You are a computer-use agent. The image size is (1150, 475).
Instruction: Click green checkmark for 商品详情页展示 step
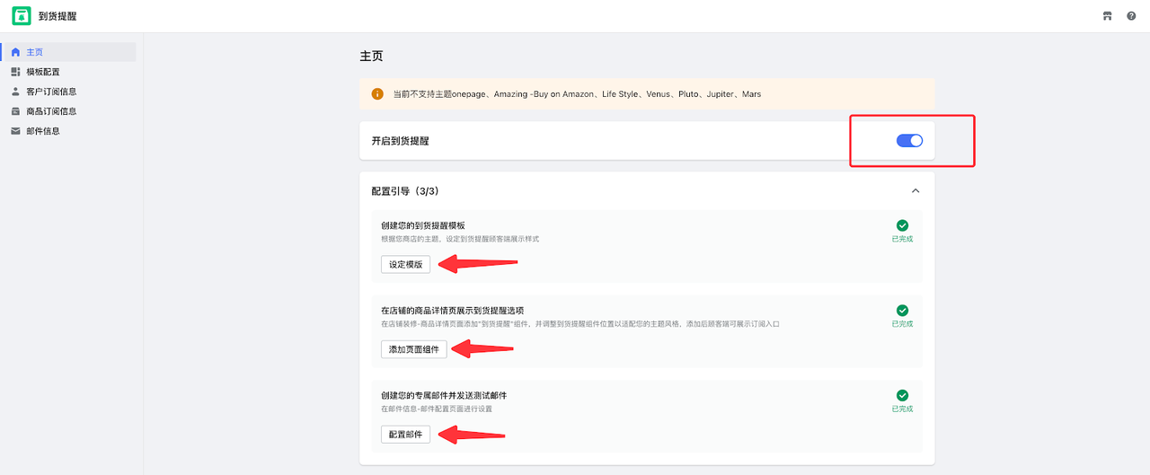[x=902, y=311]
